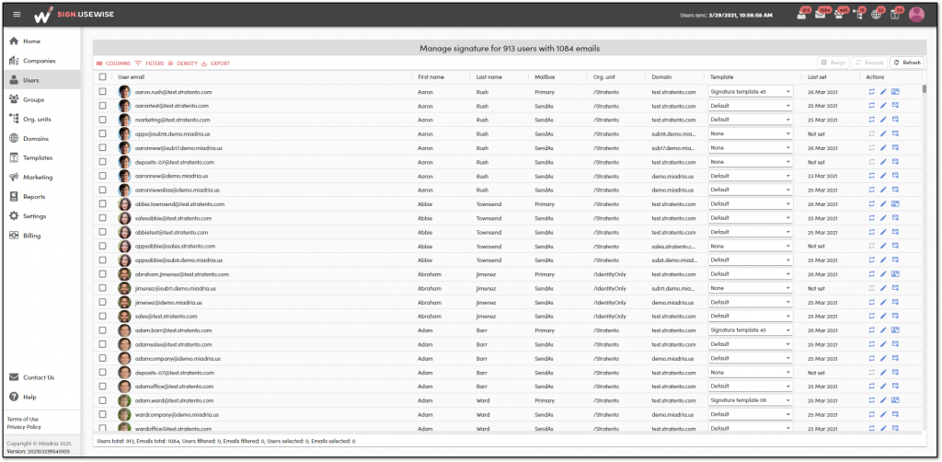The image size is (942, 462).
Task: Check the box for marketing@test.stratento.com
Action: (103, 120)
